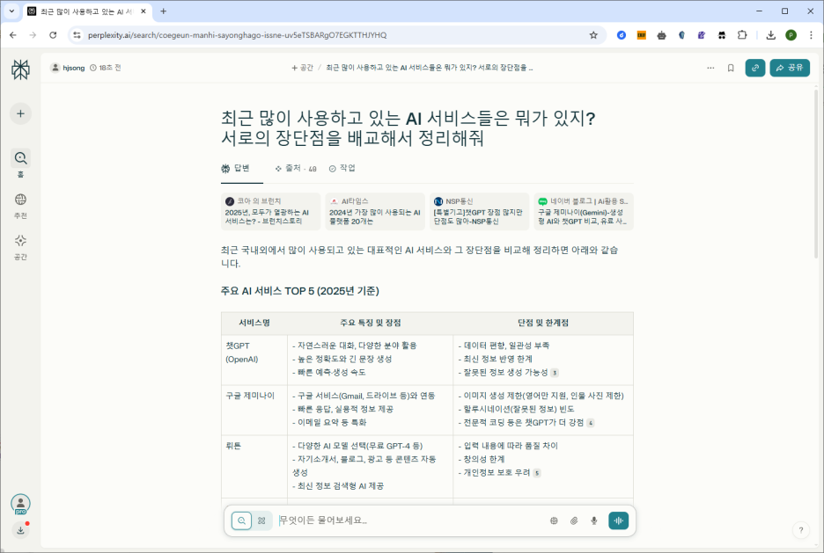Click the perplexity.ai address bar URL
The width and height of the screenshot is (824, 553).
(237, 35)
